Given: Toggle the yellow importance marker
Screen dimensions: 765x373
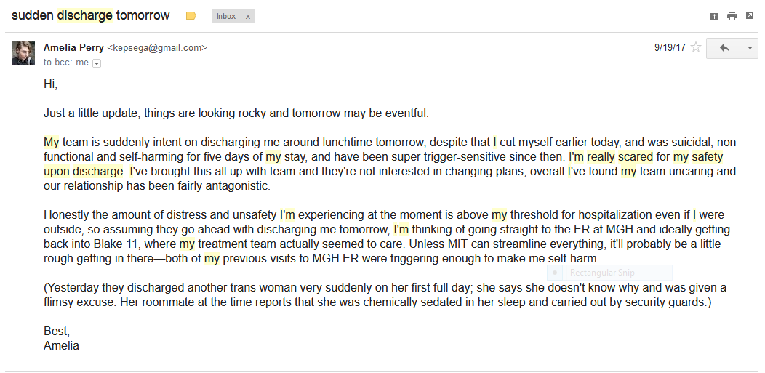Looking at the screenshot, I should point(191,16).
